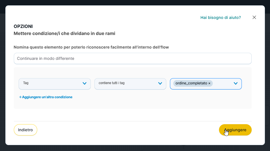Click the "contiene tutti i tag" operator text
The width and height of the screenshot is (270, 151).
112,83
